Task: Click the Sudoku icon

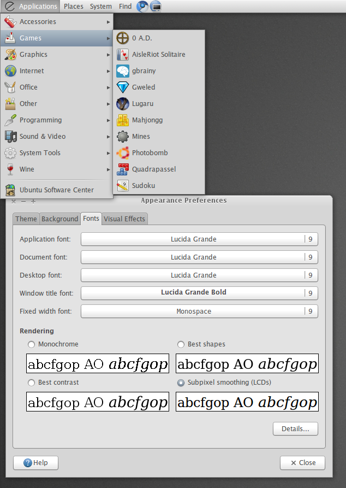Action: (122, 185)
